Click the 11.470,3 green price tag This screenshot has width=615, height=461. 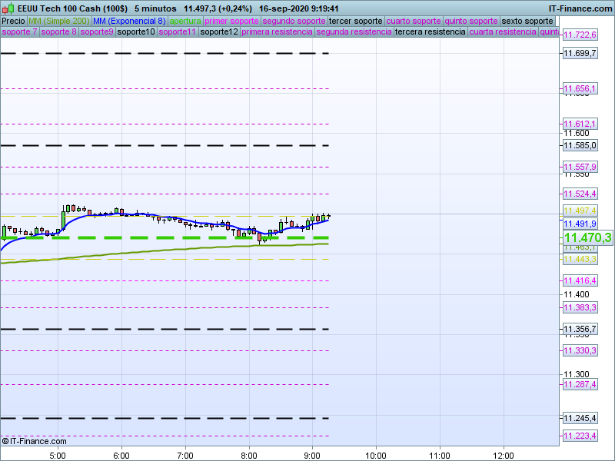587,238
